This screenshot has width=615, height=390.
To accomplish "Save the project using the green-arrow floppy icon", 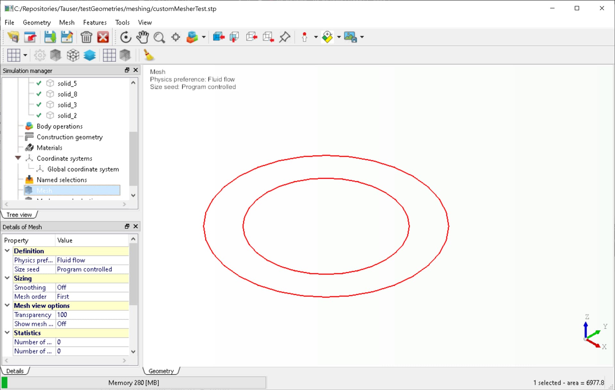I will 50,37.
